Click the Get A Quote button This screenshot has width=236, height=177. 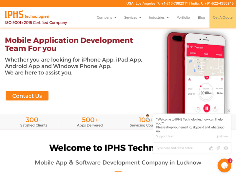pyautogui.click(x=223, y=18)
